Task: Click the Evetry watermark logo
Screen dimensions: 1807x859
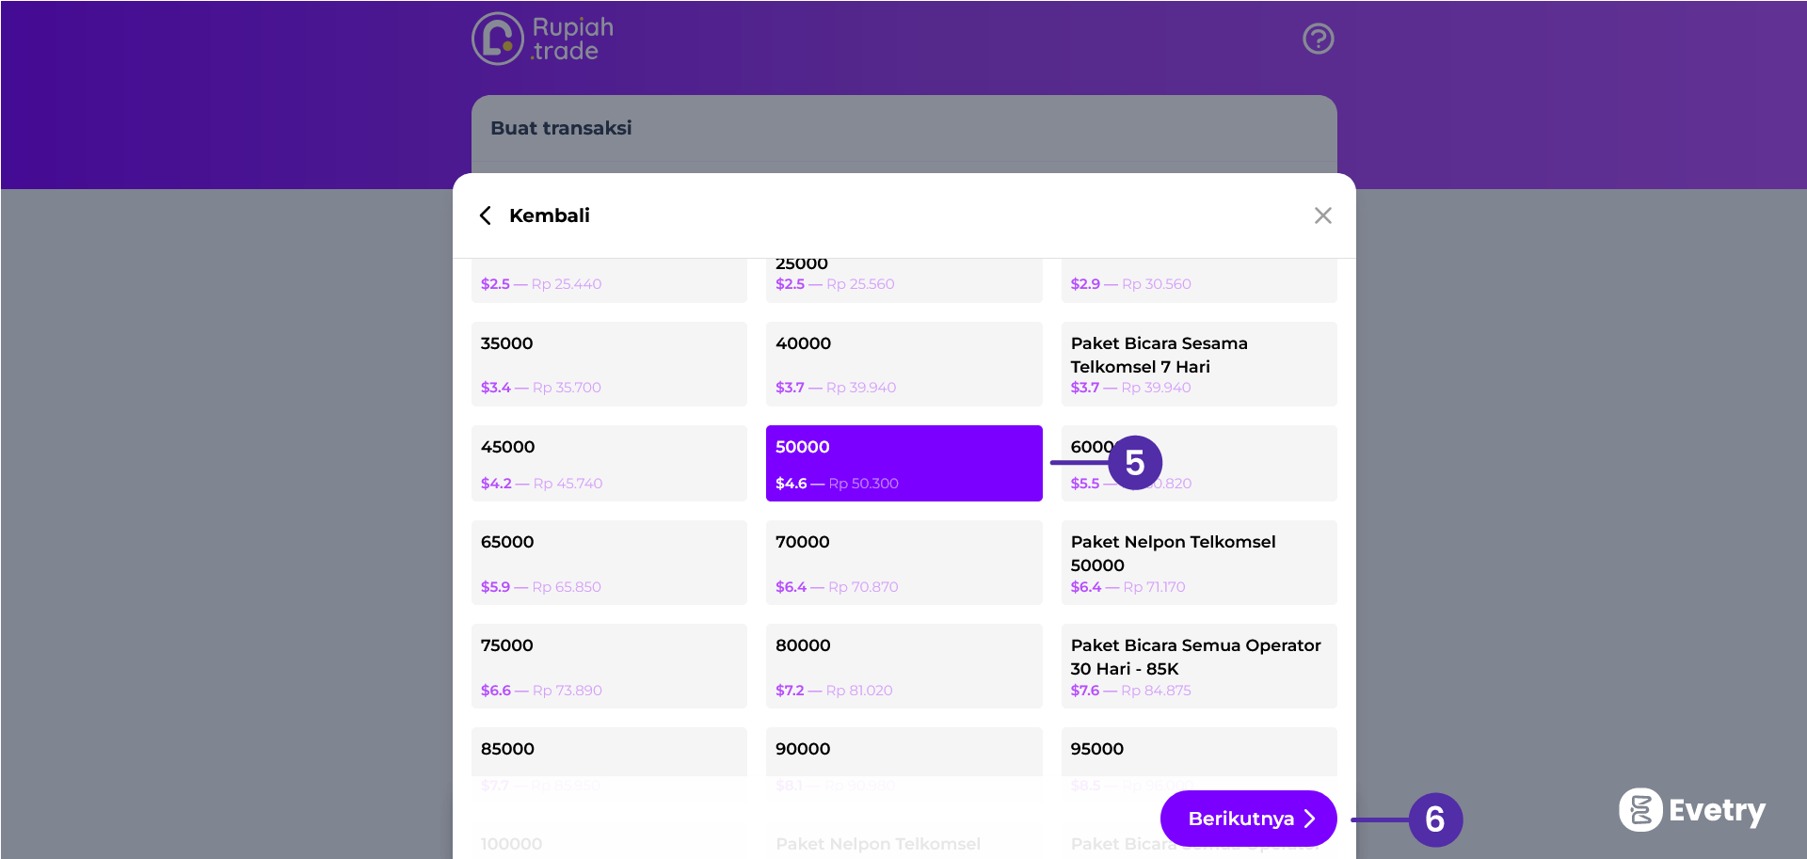Action: [x=1691, y=810]
